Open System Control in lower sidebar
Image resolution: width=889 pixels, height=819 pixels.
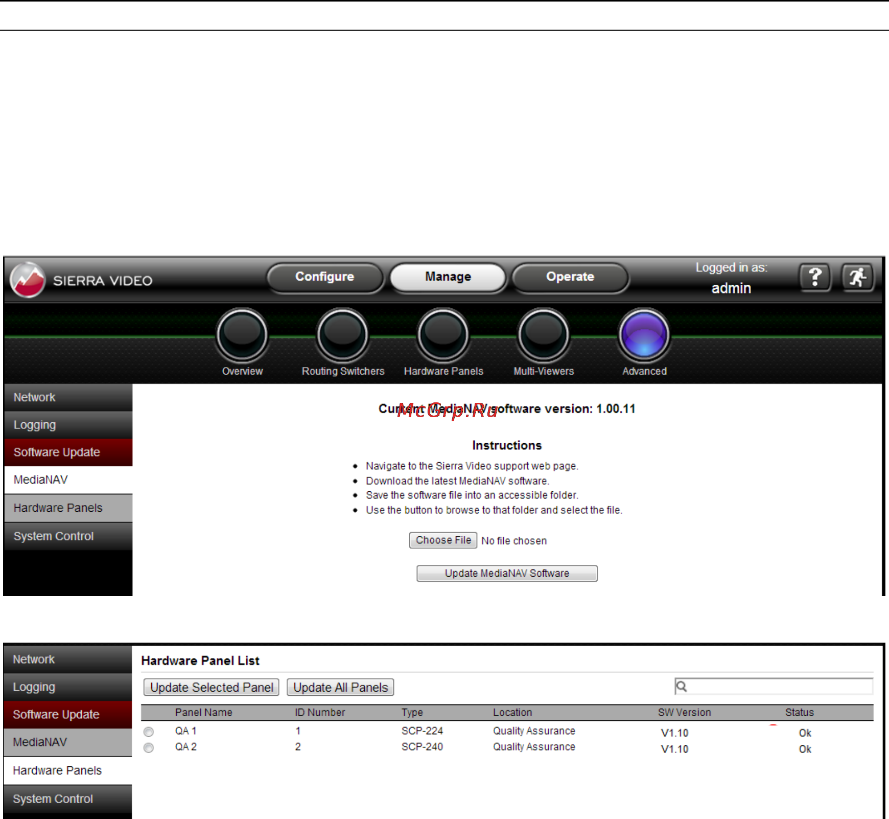click(67, 799)
